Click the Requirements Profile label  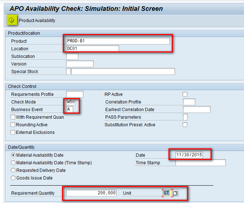click(32, 94)
